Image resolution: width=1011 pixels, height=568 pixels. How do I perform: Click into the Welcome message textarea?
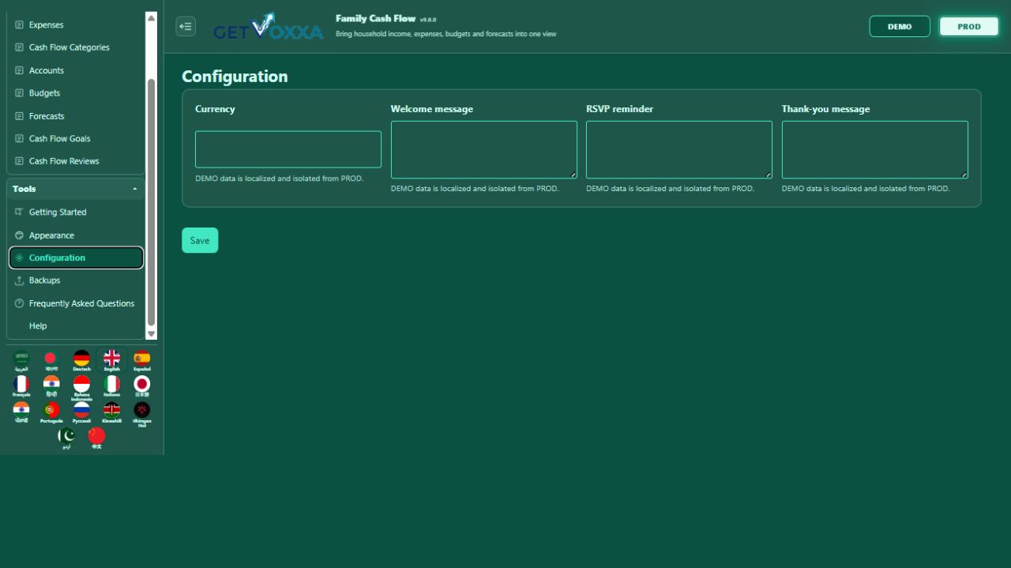[484, 149]
